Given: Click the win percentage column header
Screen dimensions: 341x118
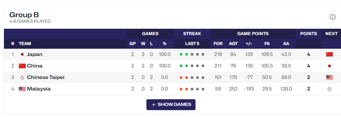Looking at the screenshot, I should coord(164,44).
